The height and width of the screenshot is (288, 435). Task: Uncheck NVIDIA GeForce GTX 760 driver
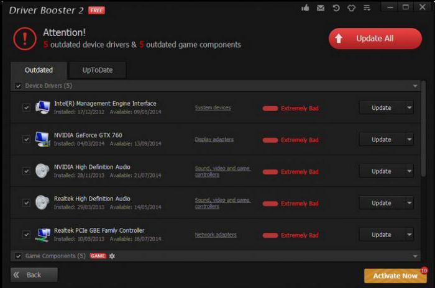[26, 139]
